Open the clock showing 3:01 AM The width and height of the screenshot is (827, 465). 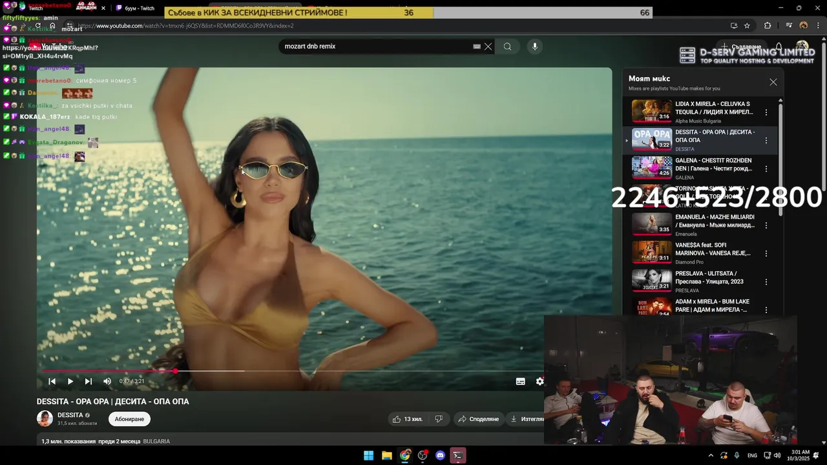[x=799, y=455]
